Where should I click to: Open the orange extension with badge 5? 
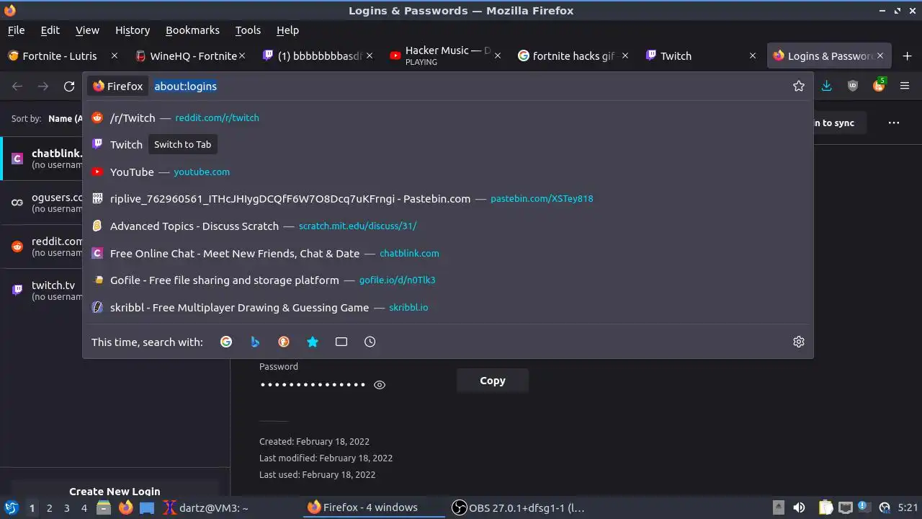(879, 86)
